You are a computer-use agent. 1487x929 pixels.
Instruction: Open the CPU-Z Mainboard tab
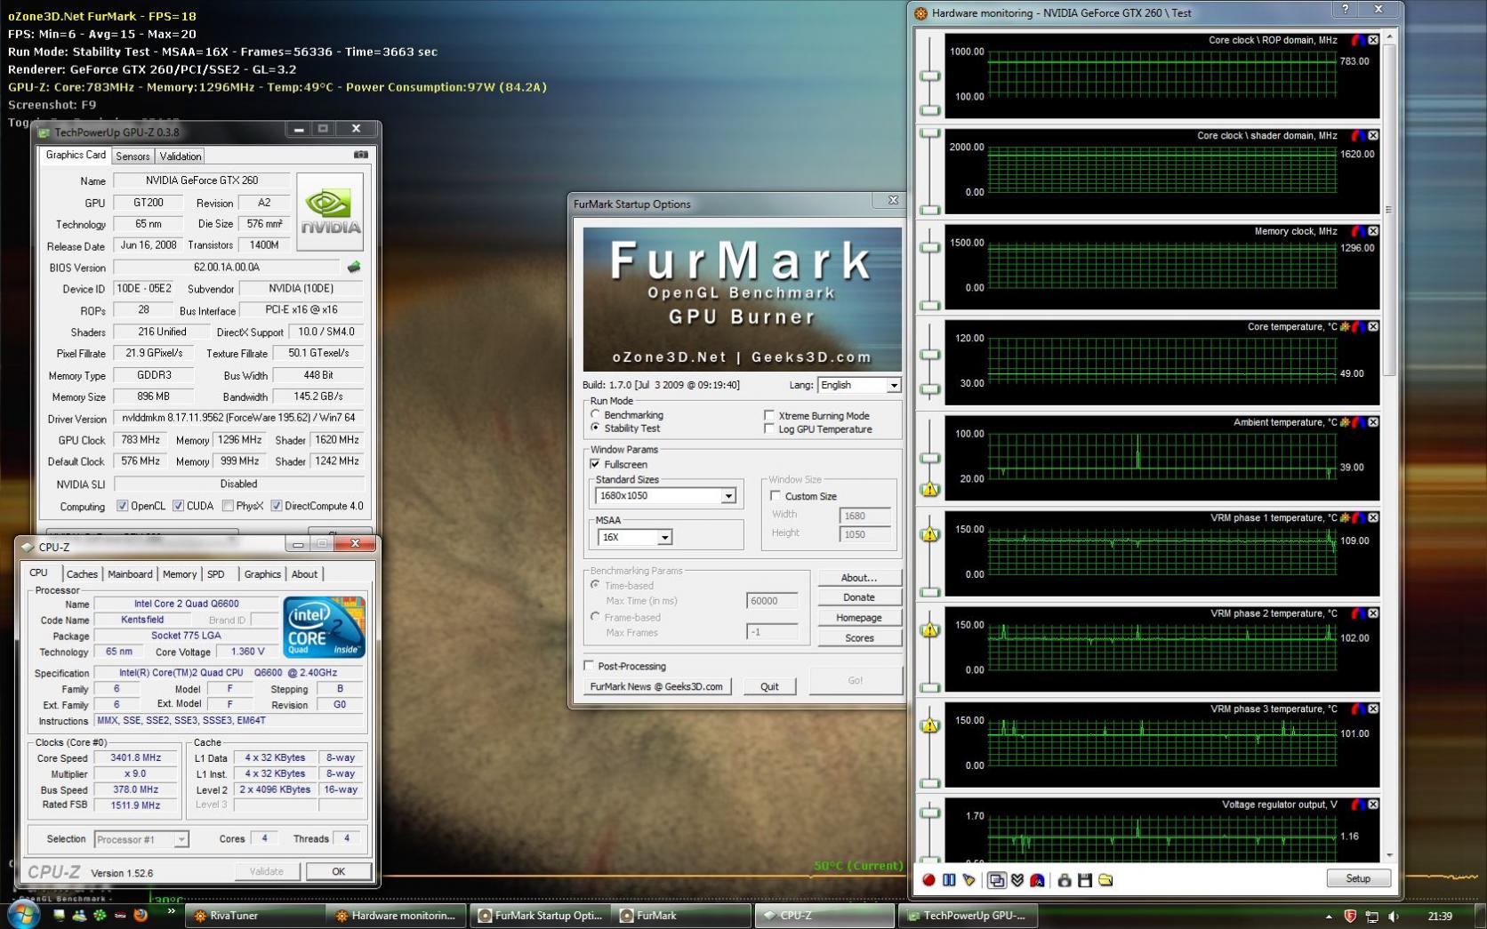click(130, 574)
